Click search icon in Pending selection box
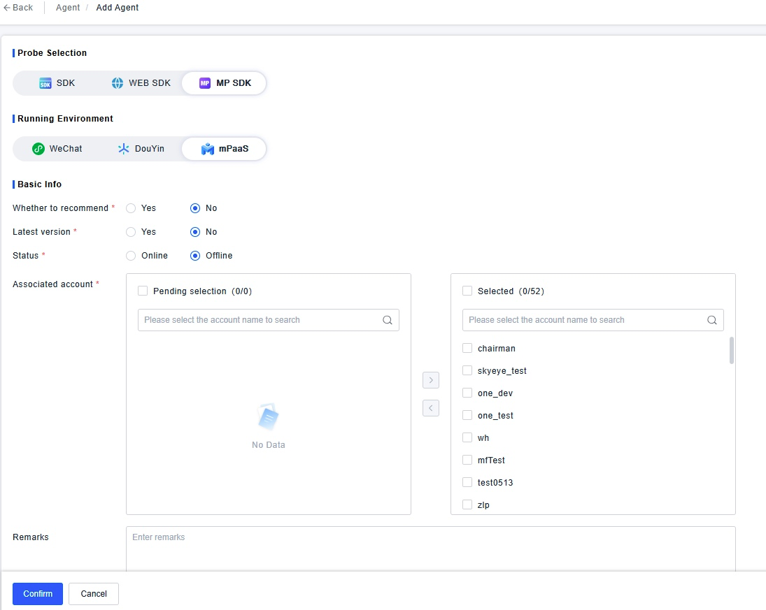This screenshot has width=766, height=610. point(388,320)
